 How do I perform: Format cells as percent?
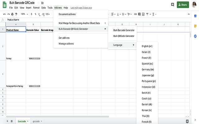35,14
